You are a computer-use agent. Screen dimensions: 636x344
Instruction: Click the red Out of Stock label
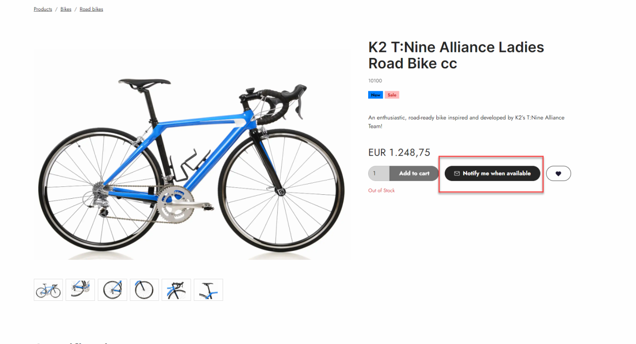click(381, 190)
